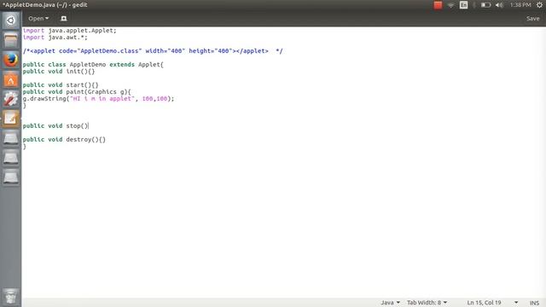The width and height of the screenshot is (546, 307).
Task: Click the empty editor area below the code
Action: 283,223
